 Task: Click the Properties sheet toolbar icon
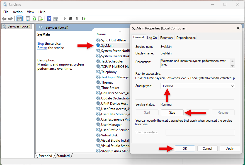(x=28, y=19)
